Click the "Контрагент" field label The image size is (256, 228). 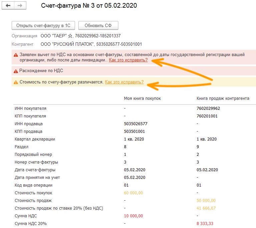22,44
